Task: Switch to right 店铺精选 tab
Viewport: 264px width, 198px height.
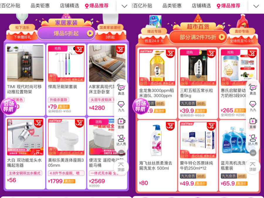Action: (x=201, y=6)
